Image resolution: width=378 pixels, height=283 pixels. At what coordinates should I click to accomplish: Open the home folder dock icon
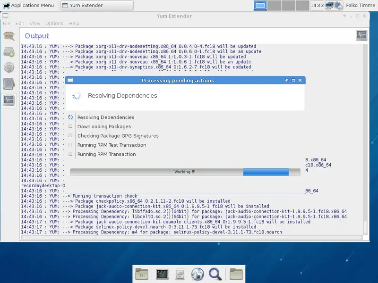coord(142,274)
